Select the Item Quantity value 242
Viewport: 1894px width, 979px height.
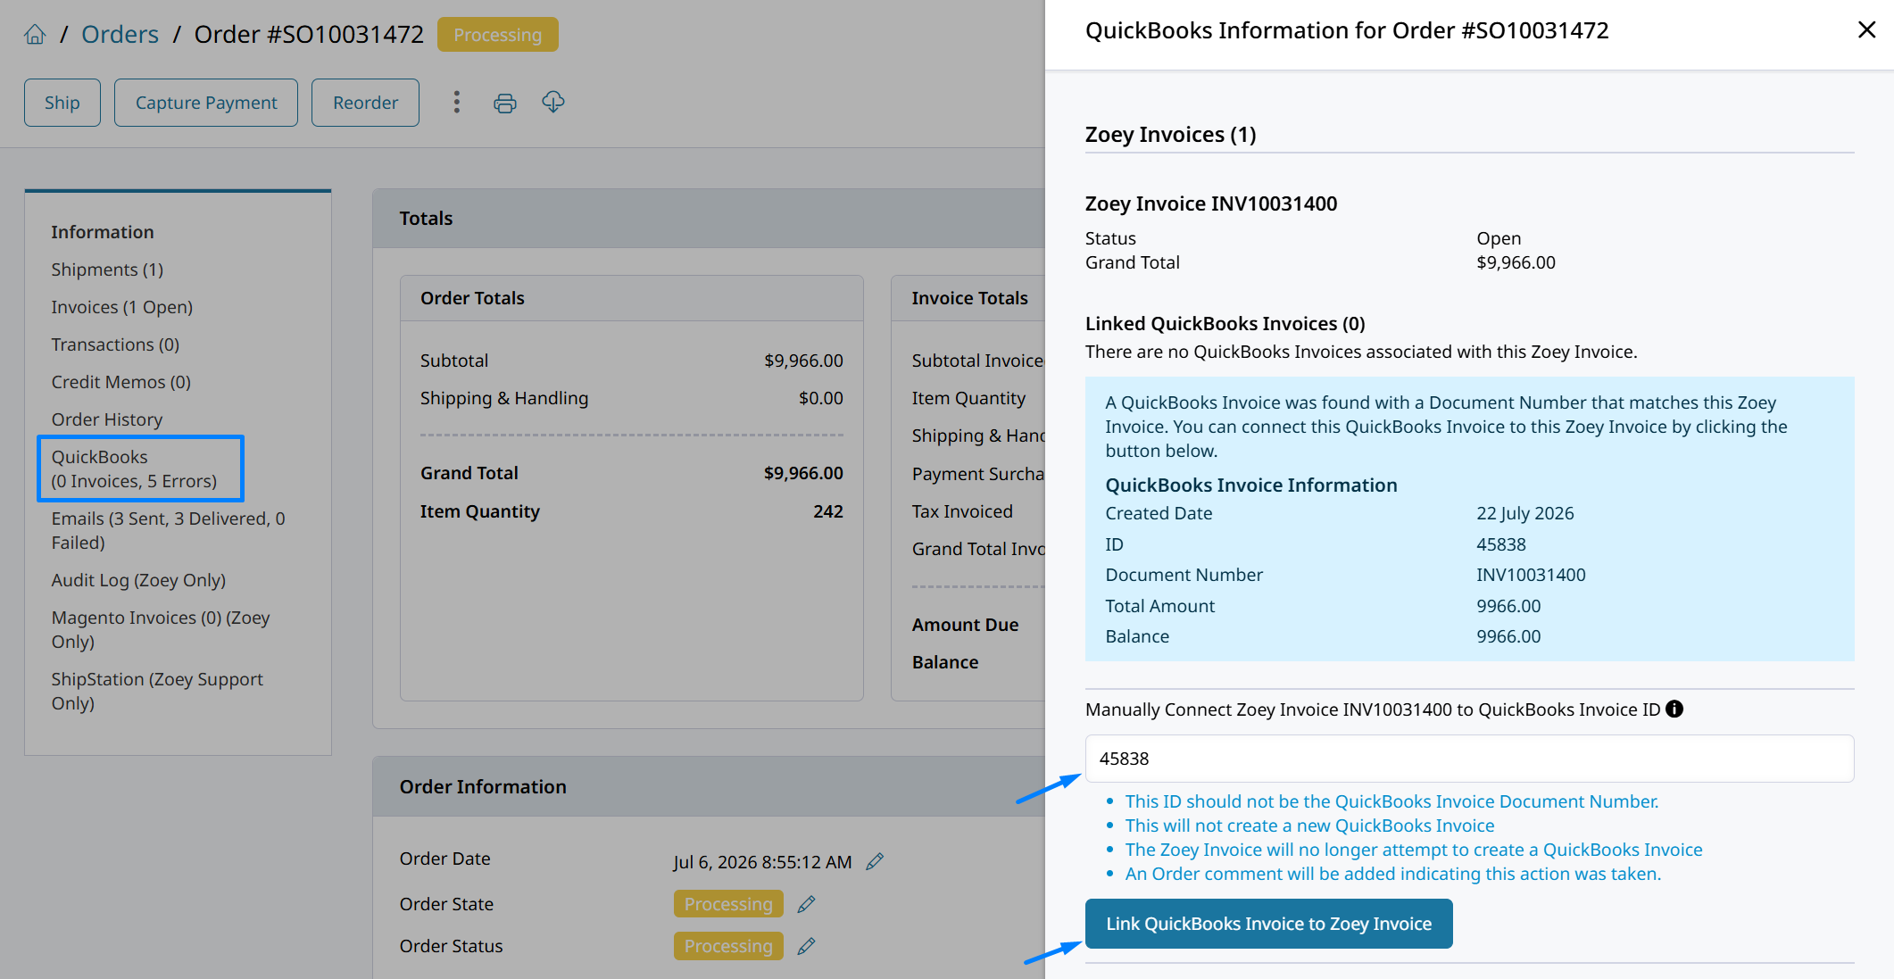(828, 511)
